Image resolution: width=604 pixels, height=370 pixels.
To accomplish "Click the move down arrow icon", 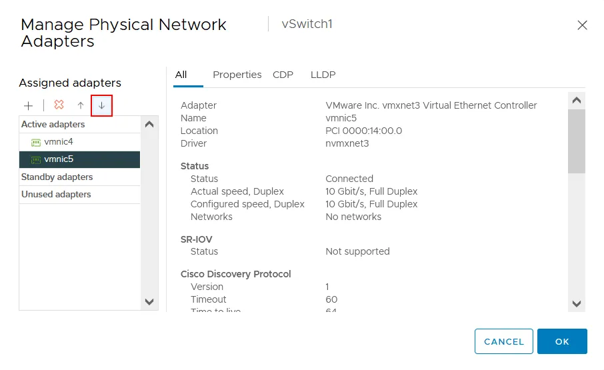I will click(x=102, y=105).
